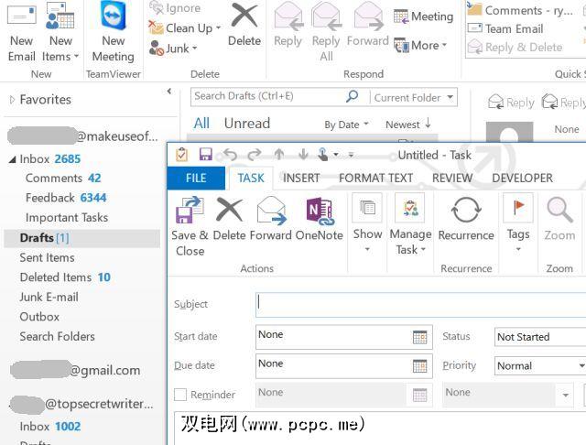
Task: Open the Tags dropdown with flag icon
Action: coord(518,223)
